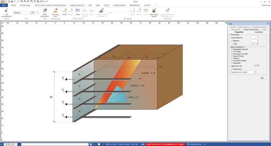The width and height of the screenshot is (271, 146).
Task: Open the Coordinates tab in Tools panel
Action: click(258, 32)
